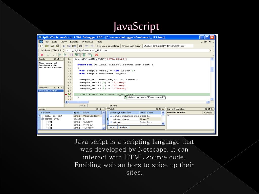Click the Paste clipboard icon
259x194 pixels.
click(x=74, y=46)
